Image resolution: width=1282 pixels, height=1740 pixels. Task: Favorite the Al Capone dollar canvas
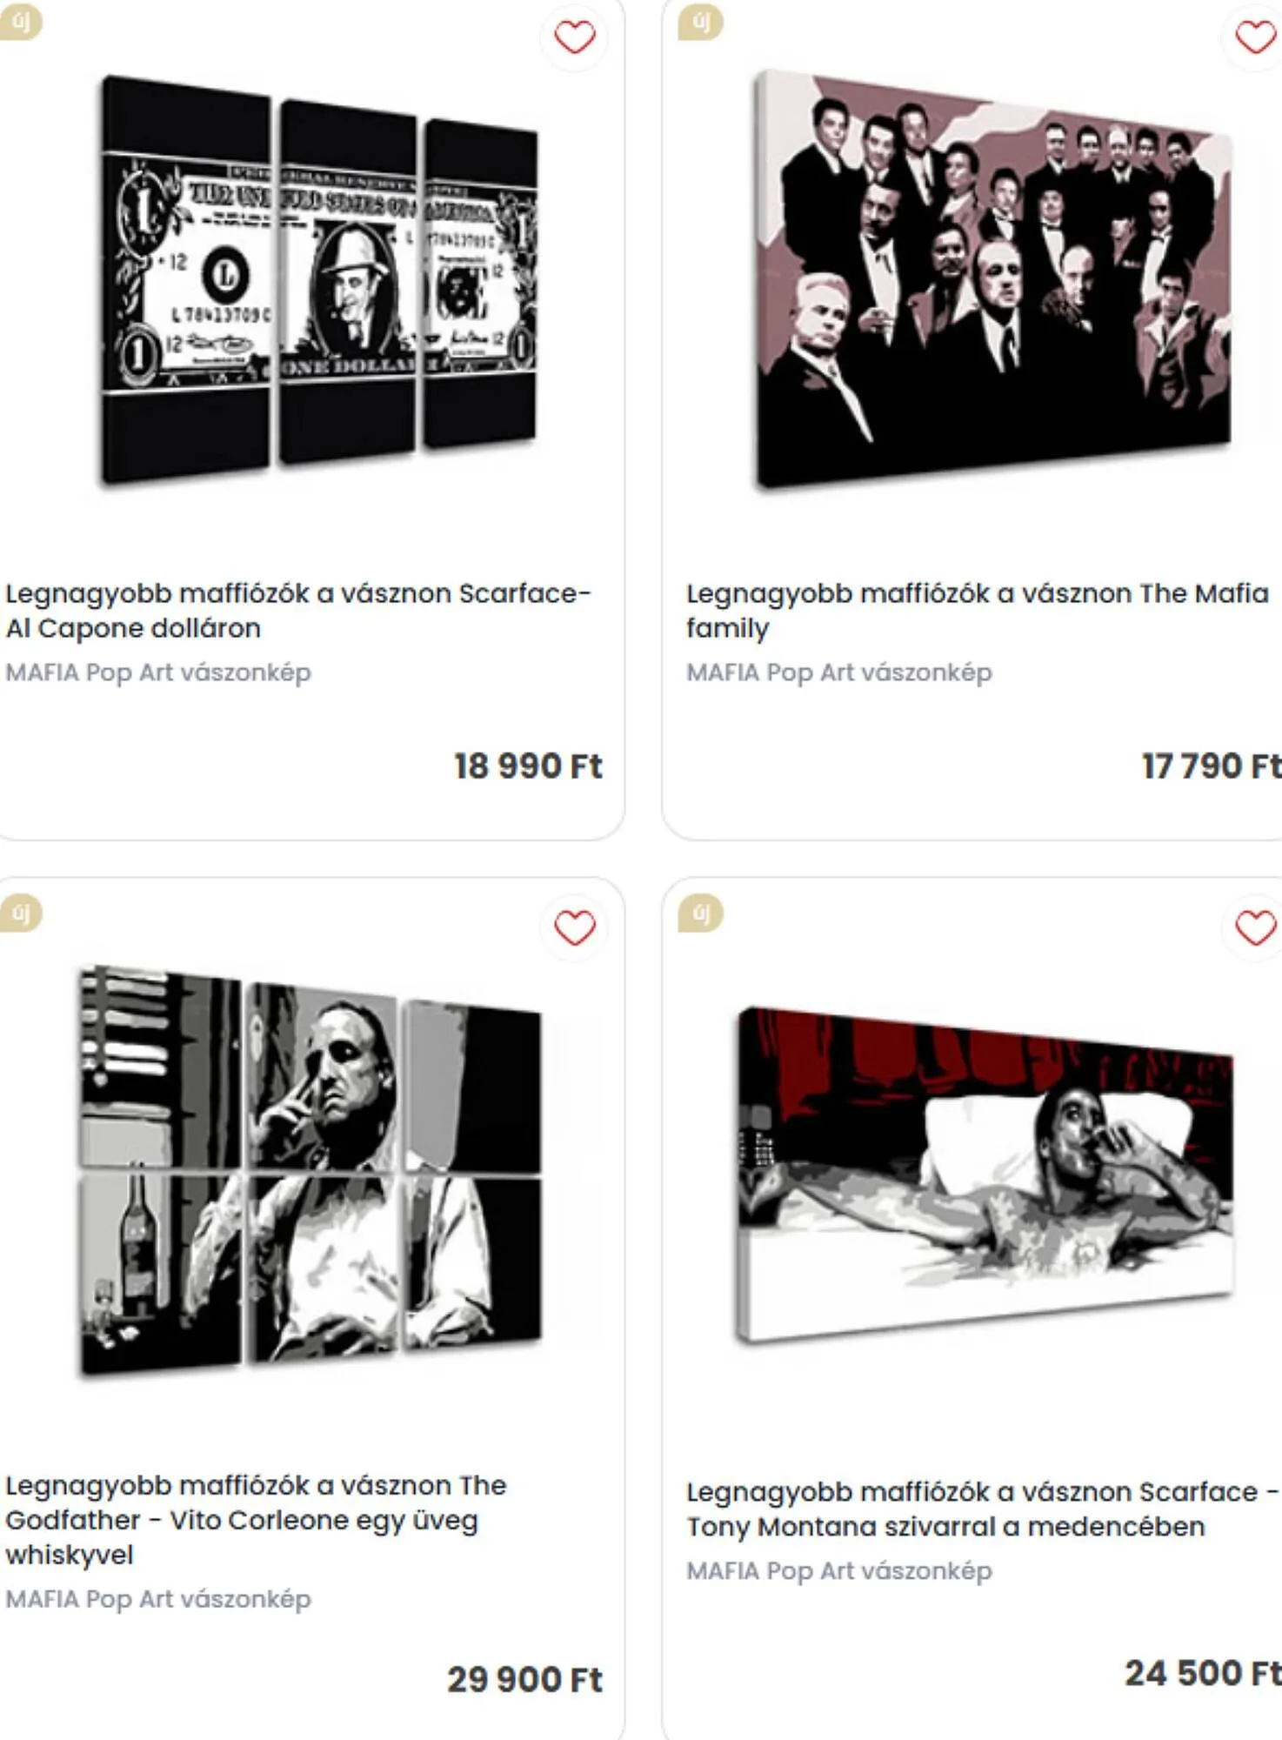(575, 37)
